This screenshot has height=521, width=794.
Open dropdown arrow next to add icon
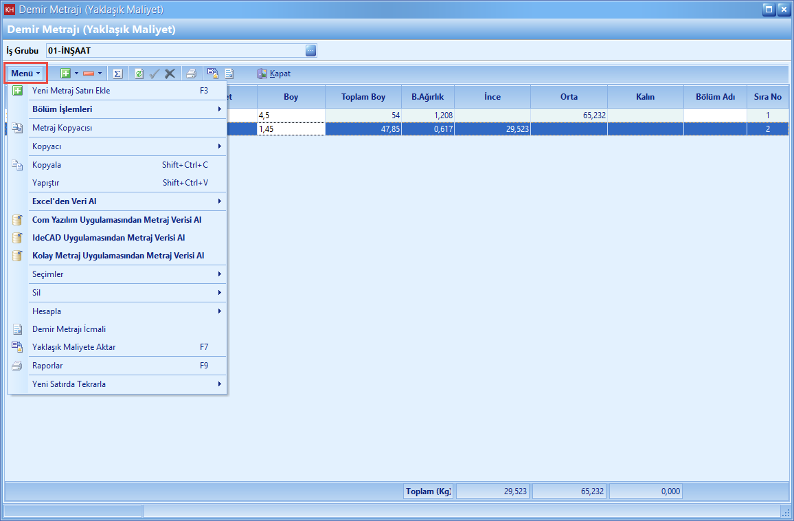pos(77,74)
